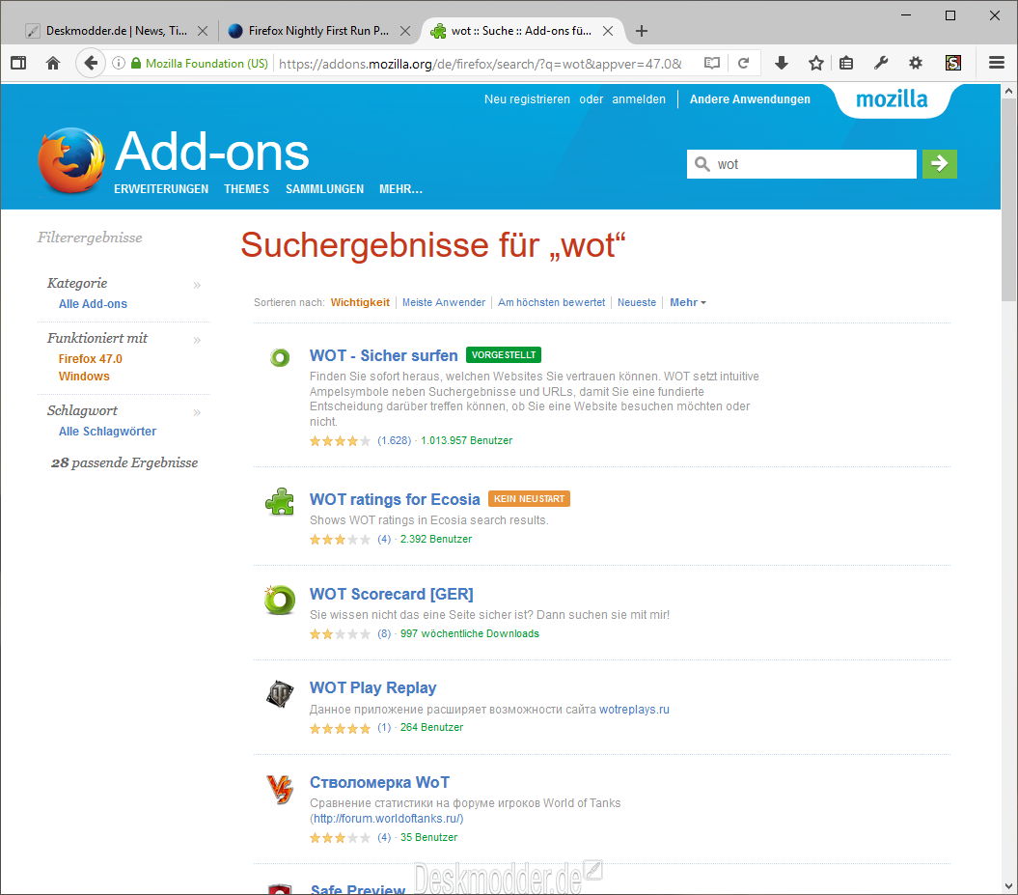Switch to the Deskmodder.de tab

[x=116, y=31]
